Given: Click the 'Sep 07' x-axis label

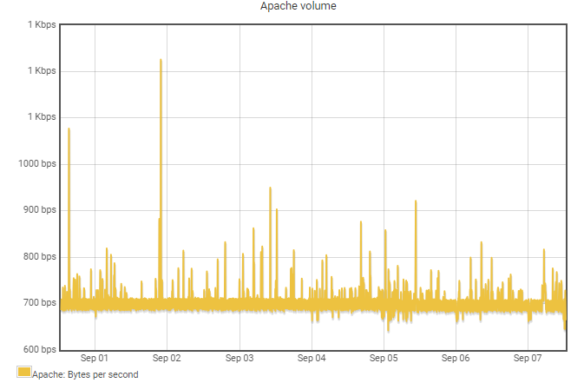Looking at the screenshot, I should coord(528,358).
